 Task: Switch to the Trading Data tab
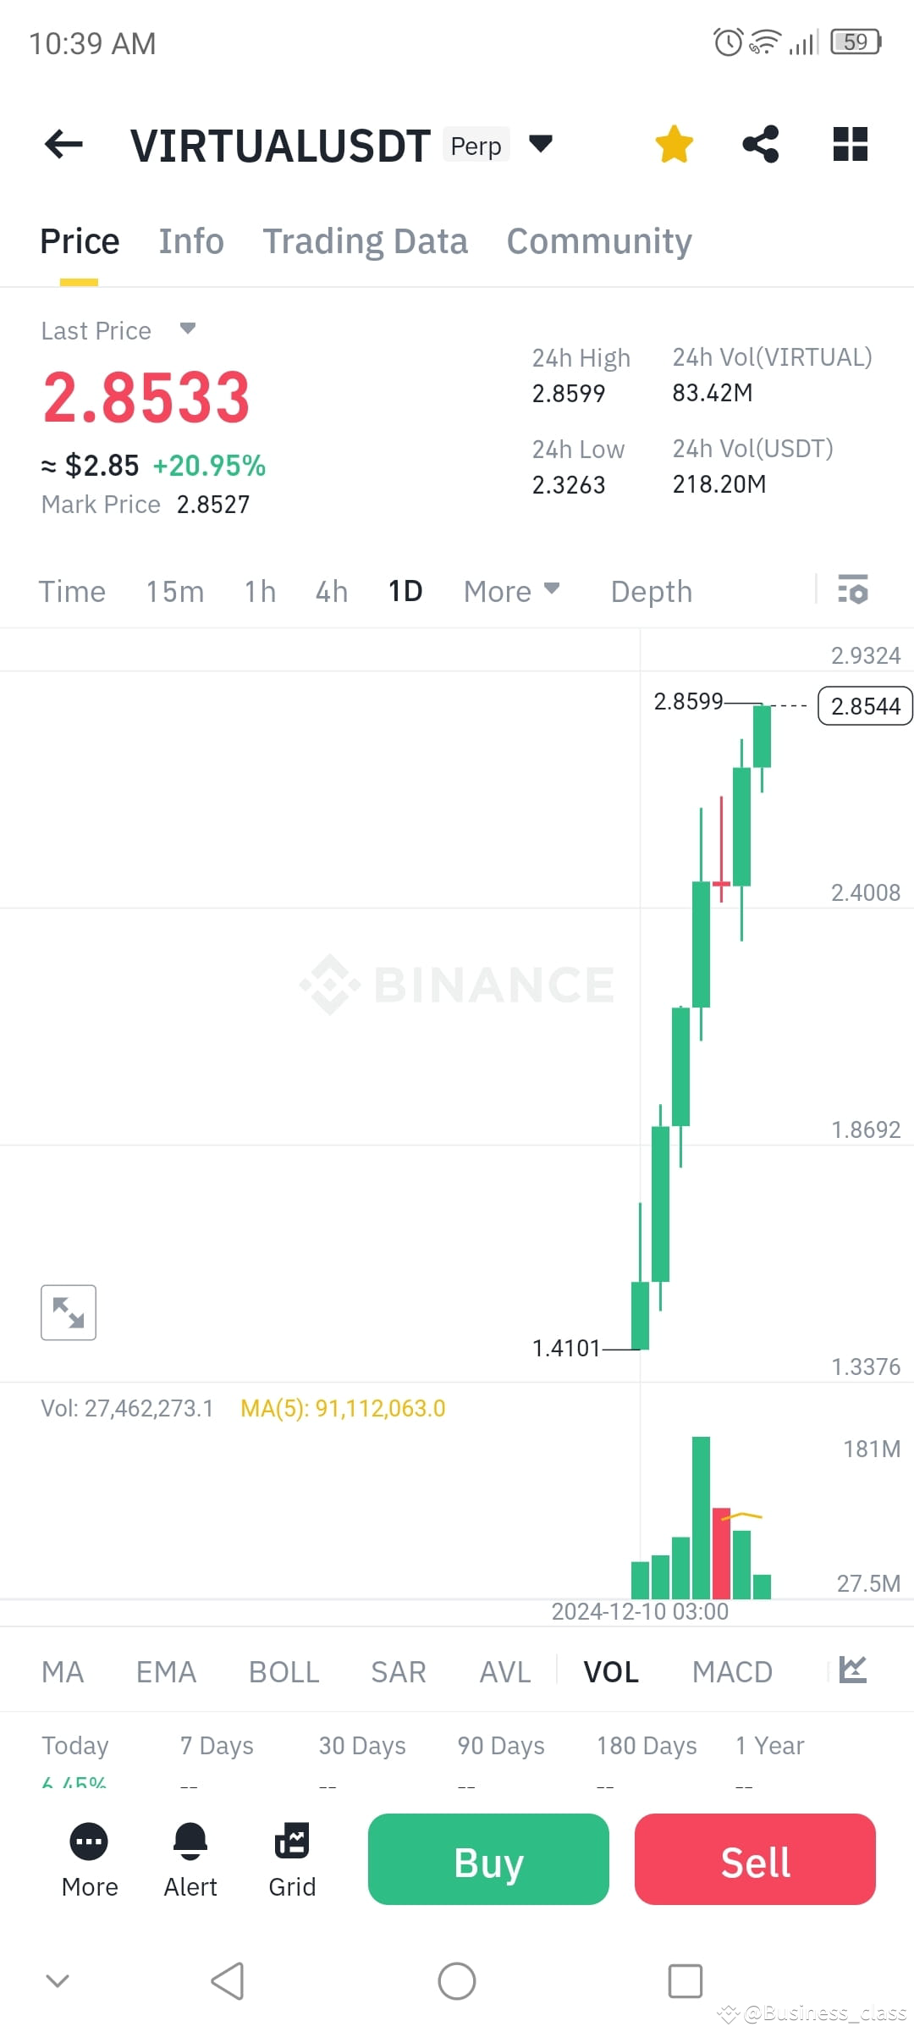click(366, 240)
